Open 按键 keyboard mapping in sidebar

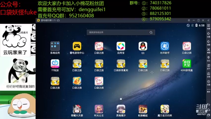[x=208, y=27]
